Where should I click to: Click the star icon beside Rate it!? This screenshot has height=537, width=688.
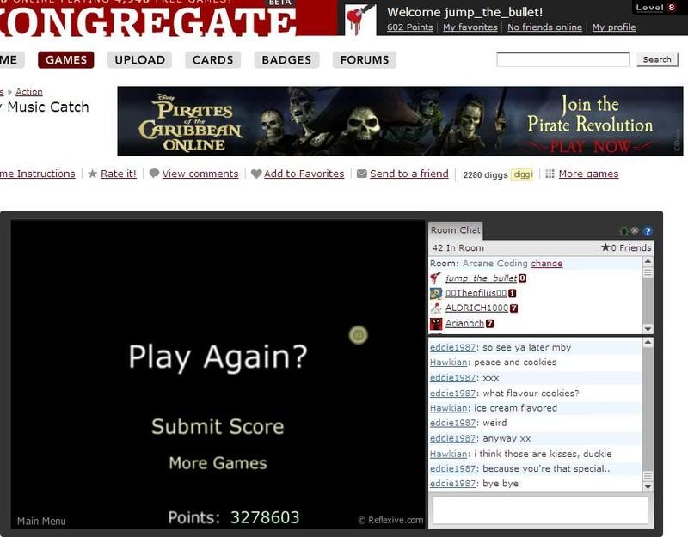tap(93, 174)
